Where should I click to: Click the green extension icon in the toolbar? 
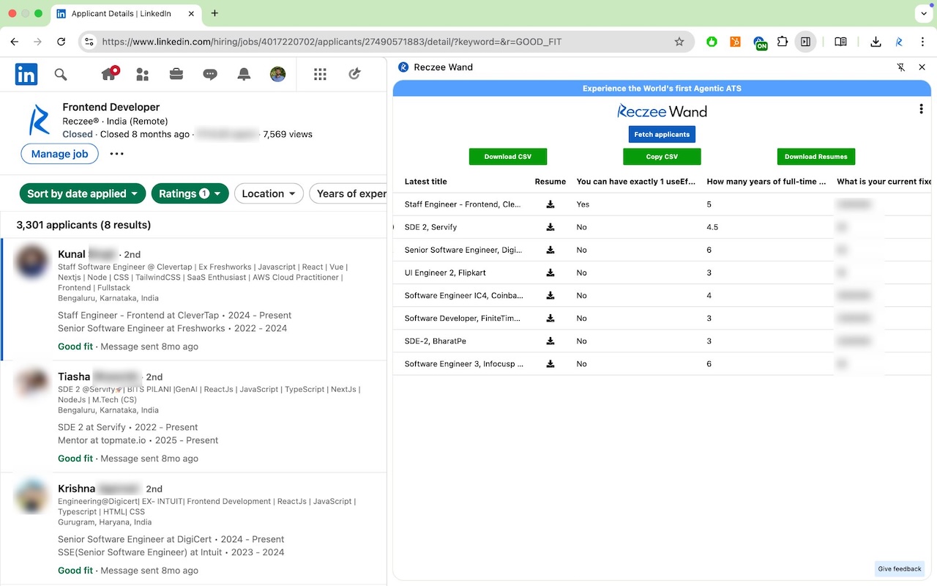pos(712,42)
